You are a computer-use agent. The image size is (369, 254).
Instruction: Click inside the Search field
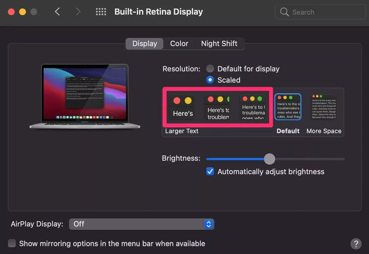click(317, 12)
